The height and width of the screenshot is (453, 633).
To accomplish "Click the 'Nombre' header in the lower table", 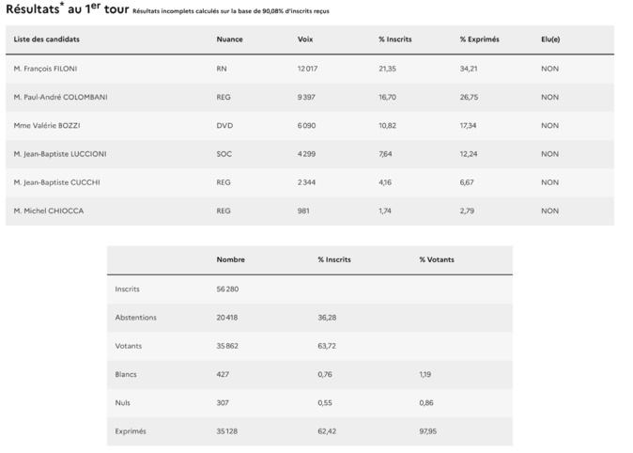I will (231, 259).
